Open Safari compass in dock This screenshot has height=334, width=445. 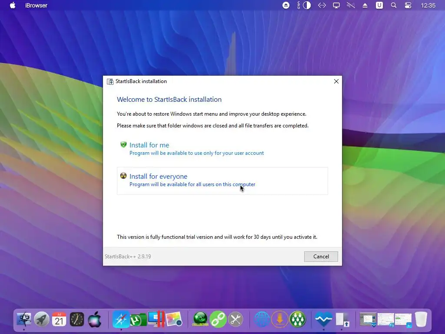[121, 319]
